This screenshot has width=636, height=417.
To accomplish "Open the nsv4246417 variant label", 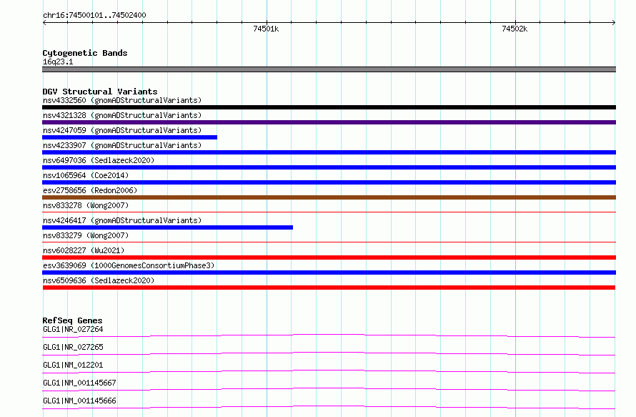I will (122, 220).
